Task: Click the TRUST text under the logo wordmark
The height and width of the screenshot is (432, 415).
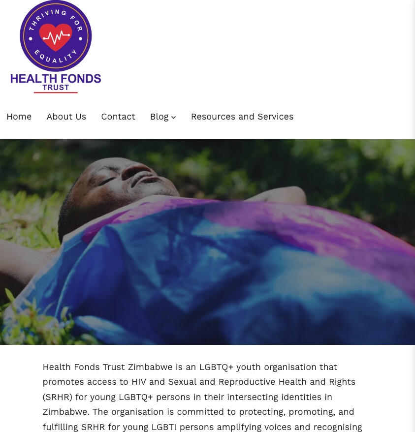Action: pyautogui.click(x=56, y=88)
